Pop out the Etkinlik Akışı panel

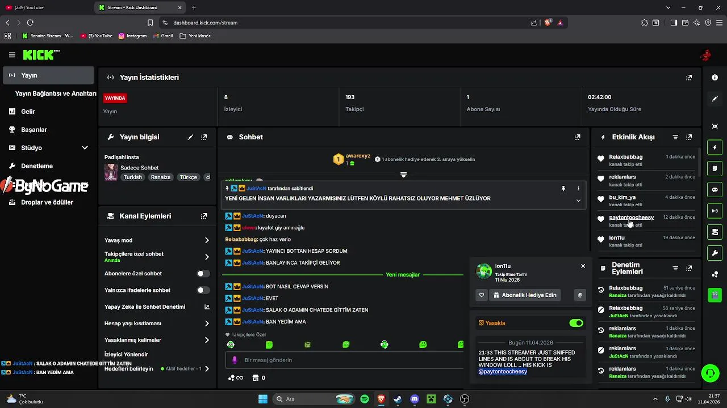(689, 137)
